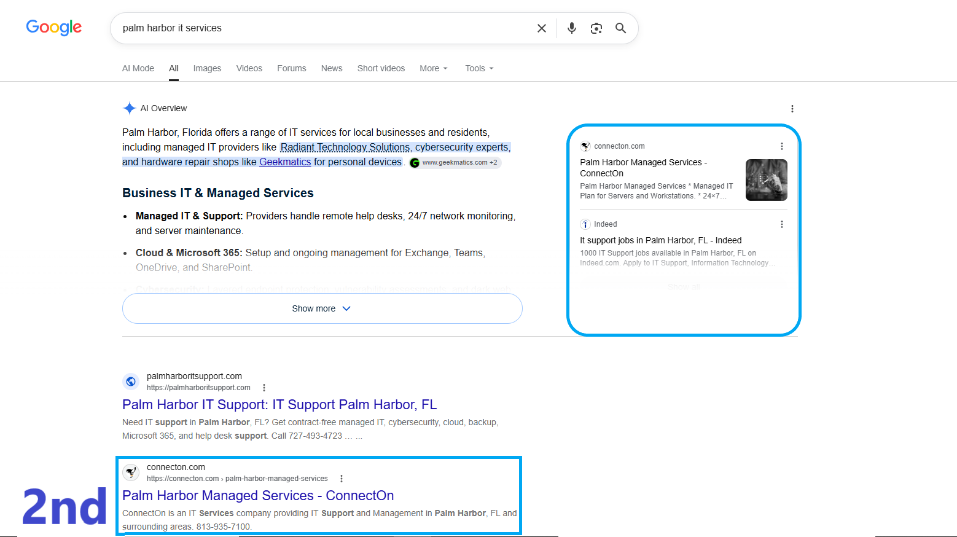Open more options for the palmharboritsupport.com result

tap(264, 388)
